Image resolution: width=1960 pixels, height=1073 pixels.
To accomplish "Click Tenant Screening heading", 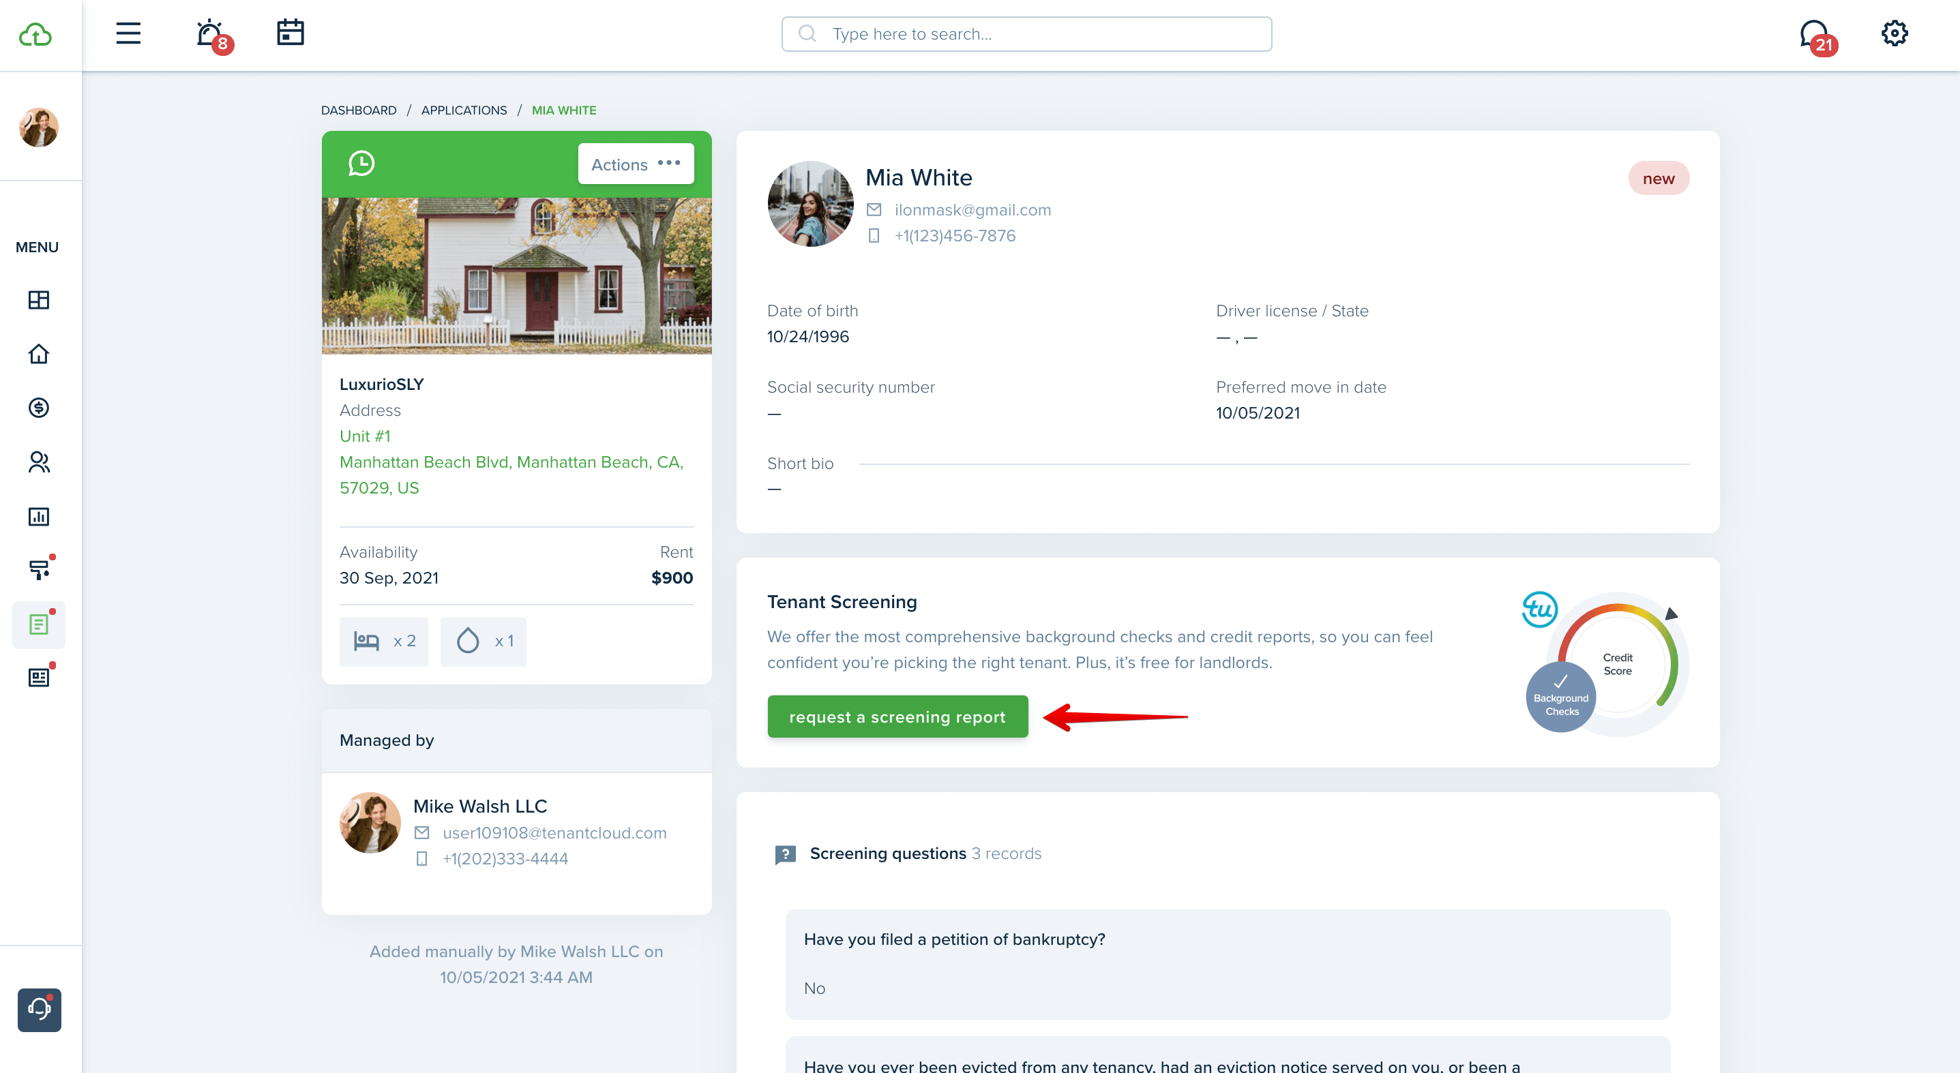I will pyautogui.click(x=842, y=602).
